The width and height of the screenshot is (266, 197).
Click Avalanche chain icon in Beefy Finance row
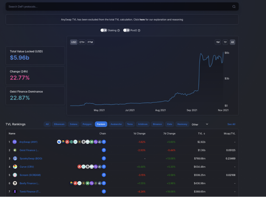point(75,183)
